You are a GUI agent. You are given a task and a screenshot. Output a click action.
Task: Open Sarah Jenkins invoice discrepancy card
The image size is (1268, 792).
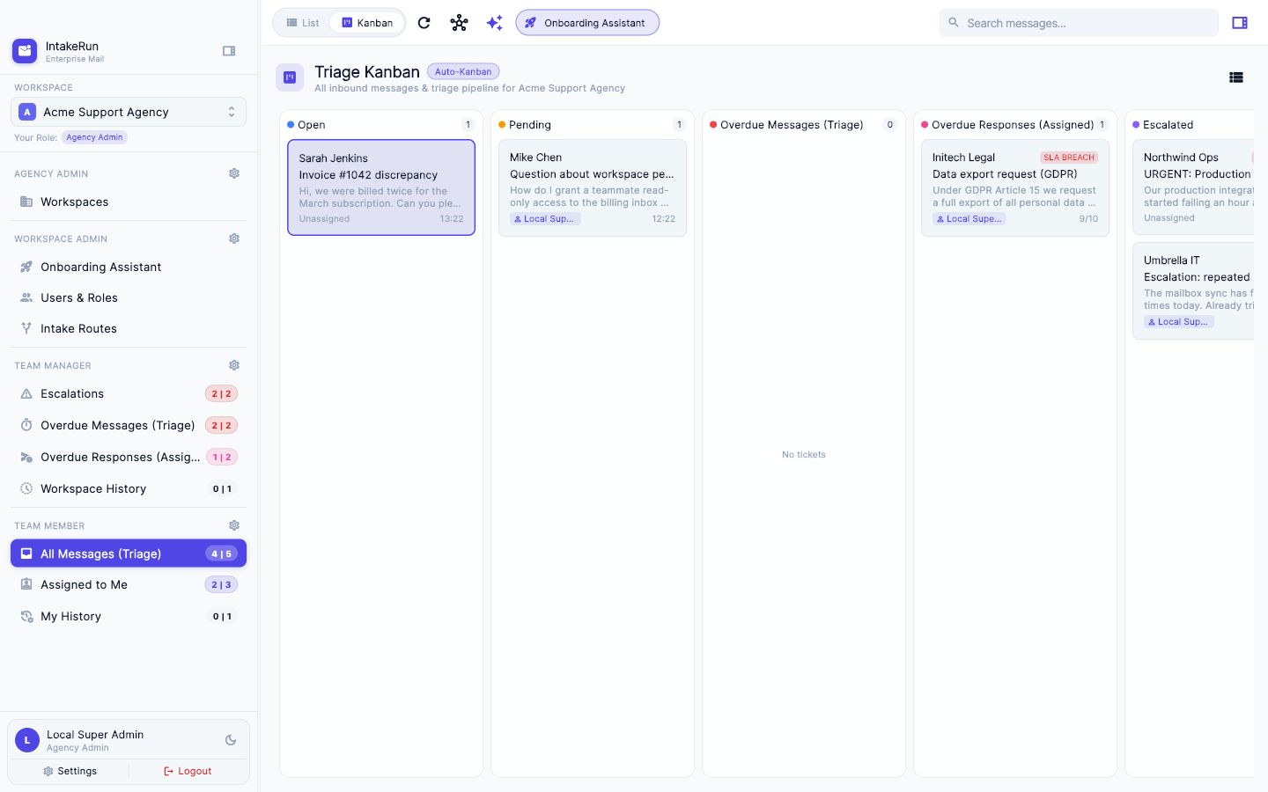(x=381, y=187)
